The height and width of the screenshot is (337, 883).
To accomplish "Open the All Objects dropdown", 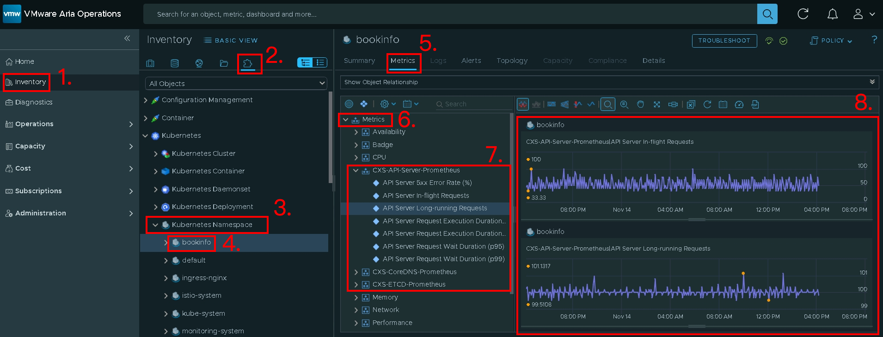I will [236, 83].
